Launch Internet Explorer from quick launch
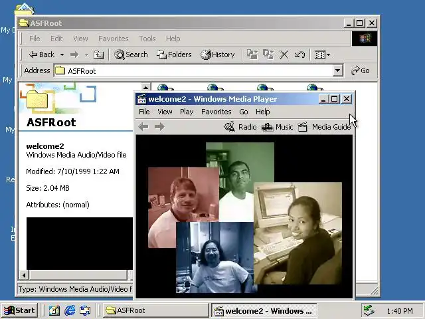 point(70,310)
